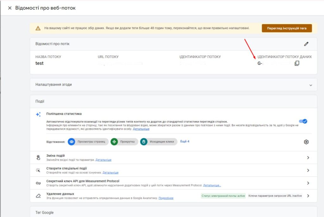Image resolution: width=324 pixels, height=217 pixels.
Task: Open the Подробнее link under Удаление данных
Action: point(166,198)
